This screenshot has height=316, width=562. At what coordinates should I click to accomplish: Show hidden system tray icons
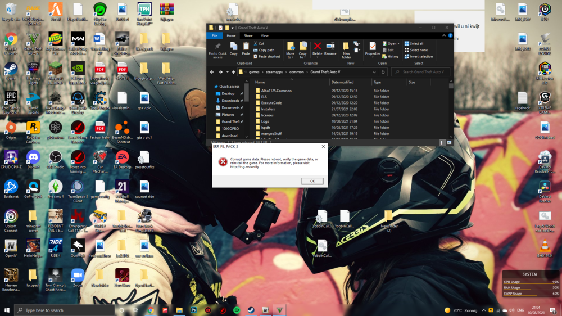coord(483,310)
